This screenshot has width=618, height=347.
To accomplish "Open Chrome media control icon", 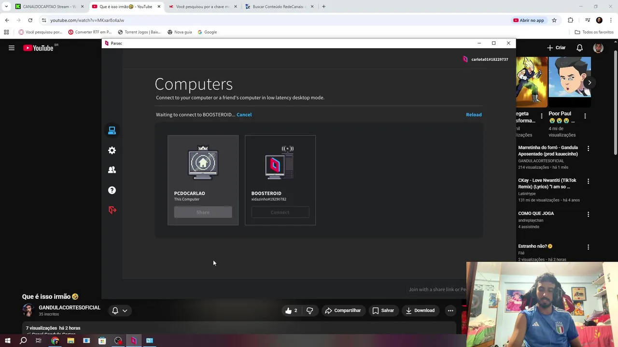I will click(x=588, y=20).
